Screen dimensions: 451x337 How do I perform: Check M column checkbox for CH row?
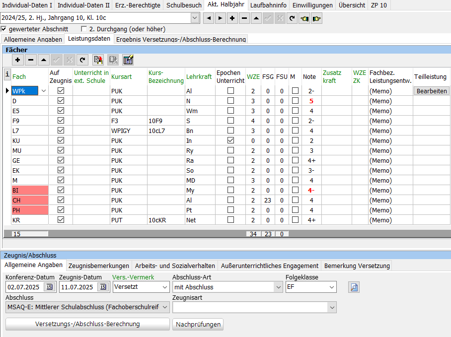(x=295, y=200)
